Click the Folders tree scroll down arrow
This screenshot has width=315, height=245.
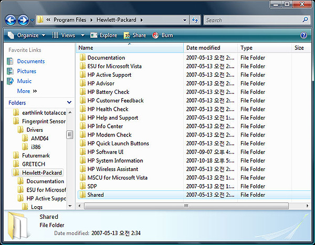point(70,206)
